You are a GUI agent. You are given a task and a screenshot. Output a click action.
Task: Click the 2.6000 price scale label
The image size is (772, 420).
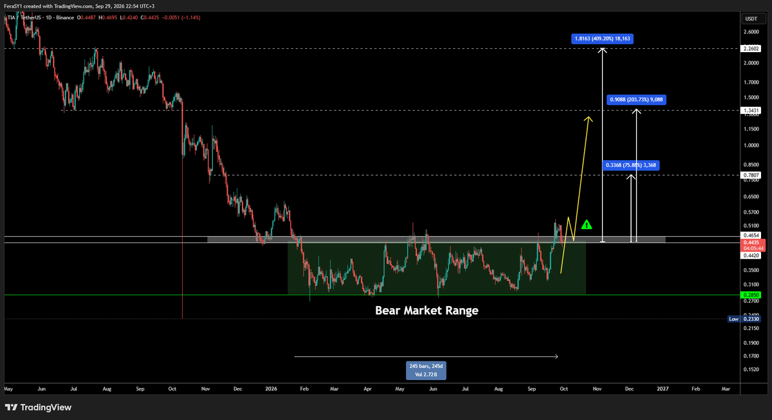coord(751,32)
